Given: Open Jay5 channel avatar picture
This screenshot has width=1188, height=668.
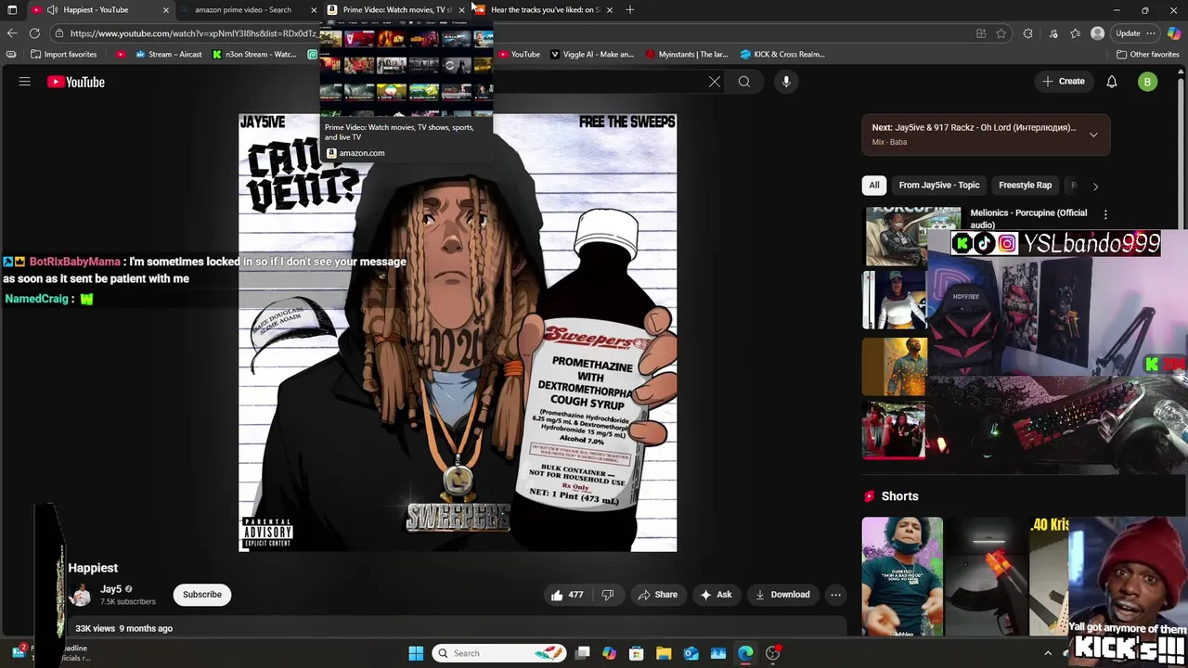Looking at the screenshot, I should [82, 595].
